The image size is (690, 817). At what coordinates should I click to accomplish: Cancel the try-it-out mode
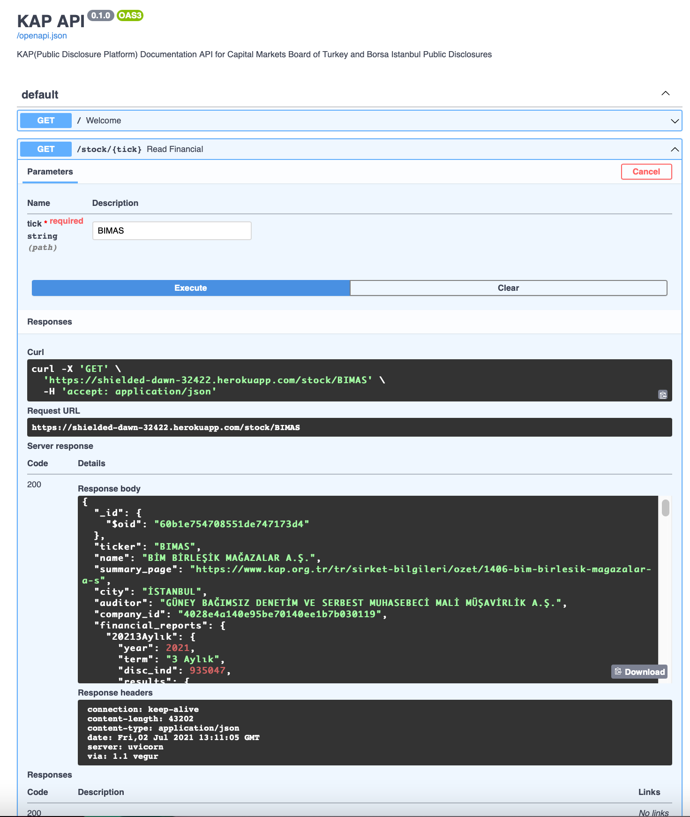pos(646,172)
